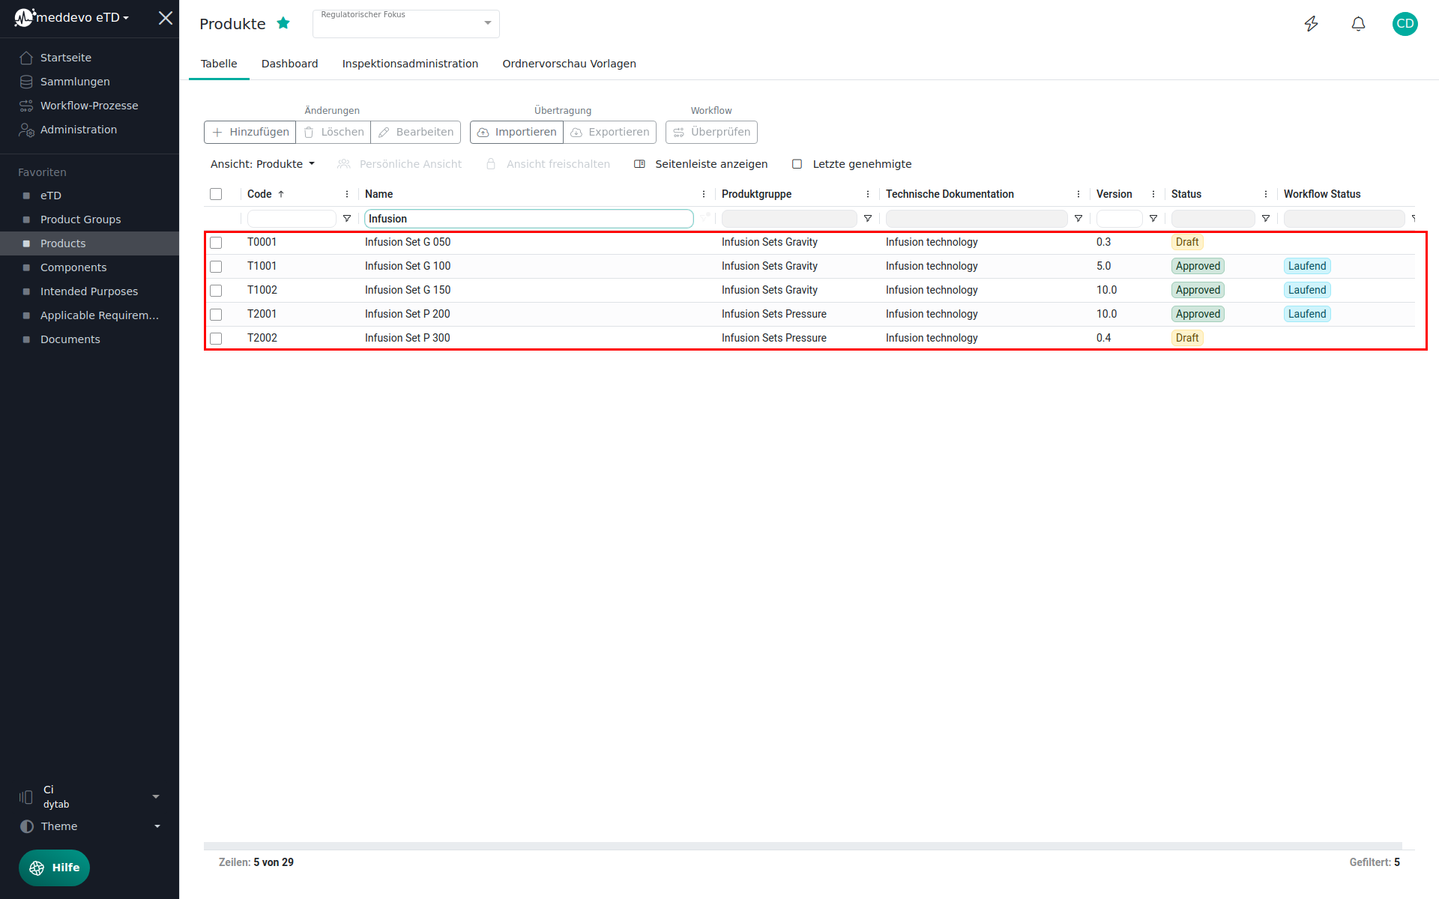Click the Code filter funnel icon

click(x=347, y=219)
